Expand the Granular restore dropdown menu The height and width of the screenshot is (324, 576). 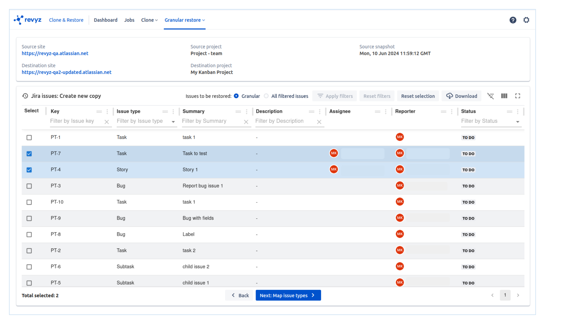[184, 20]
